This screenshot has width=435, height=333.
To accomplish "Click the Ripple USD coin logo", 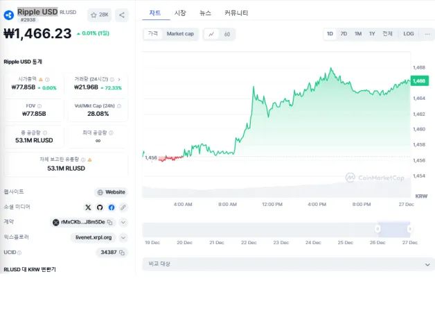I will tap(8, 15).
